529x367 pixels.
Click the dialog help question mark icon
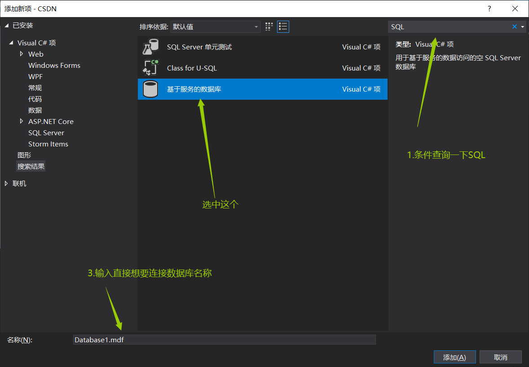(x=489, y=9)
